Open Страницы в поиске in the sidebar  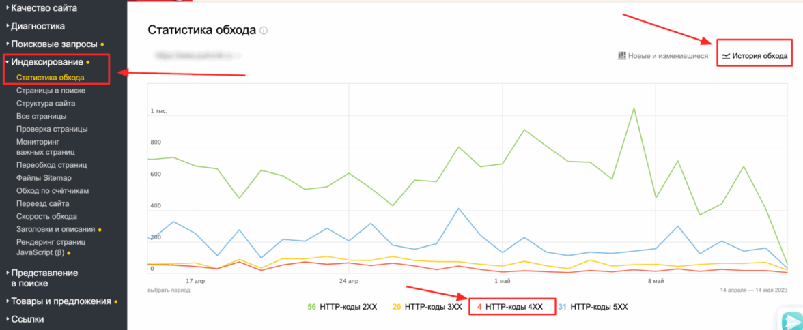(51, 91)
